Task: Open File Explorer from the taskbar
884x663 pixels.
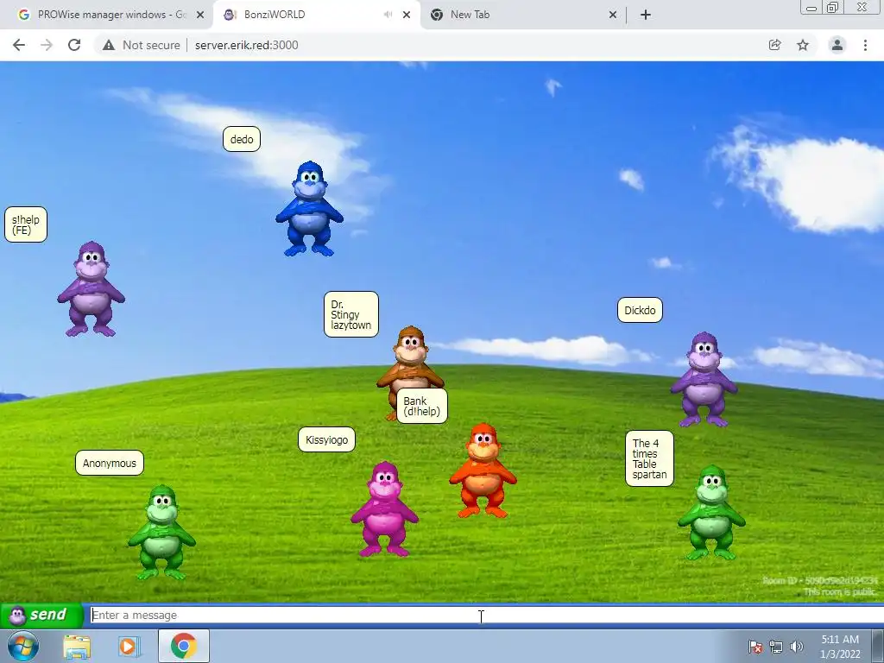Action: point(77,646)
